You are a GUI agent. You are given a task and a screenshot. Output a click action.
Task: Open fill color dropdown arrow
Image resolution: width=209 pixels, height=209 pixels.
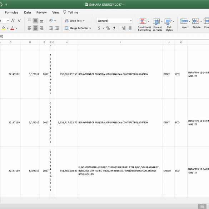click(8, 28)
